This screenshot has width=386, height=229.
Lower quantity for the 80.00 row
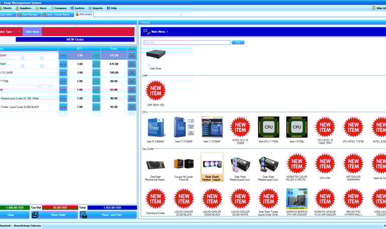pos(63,81)
